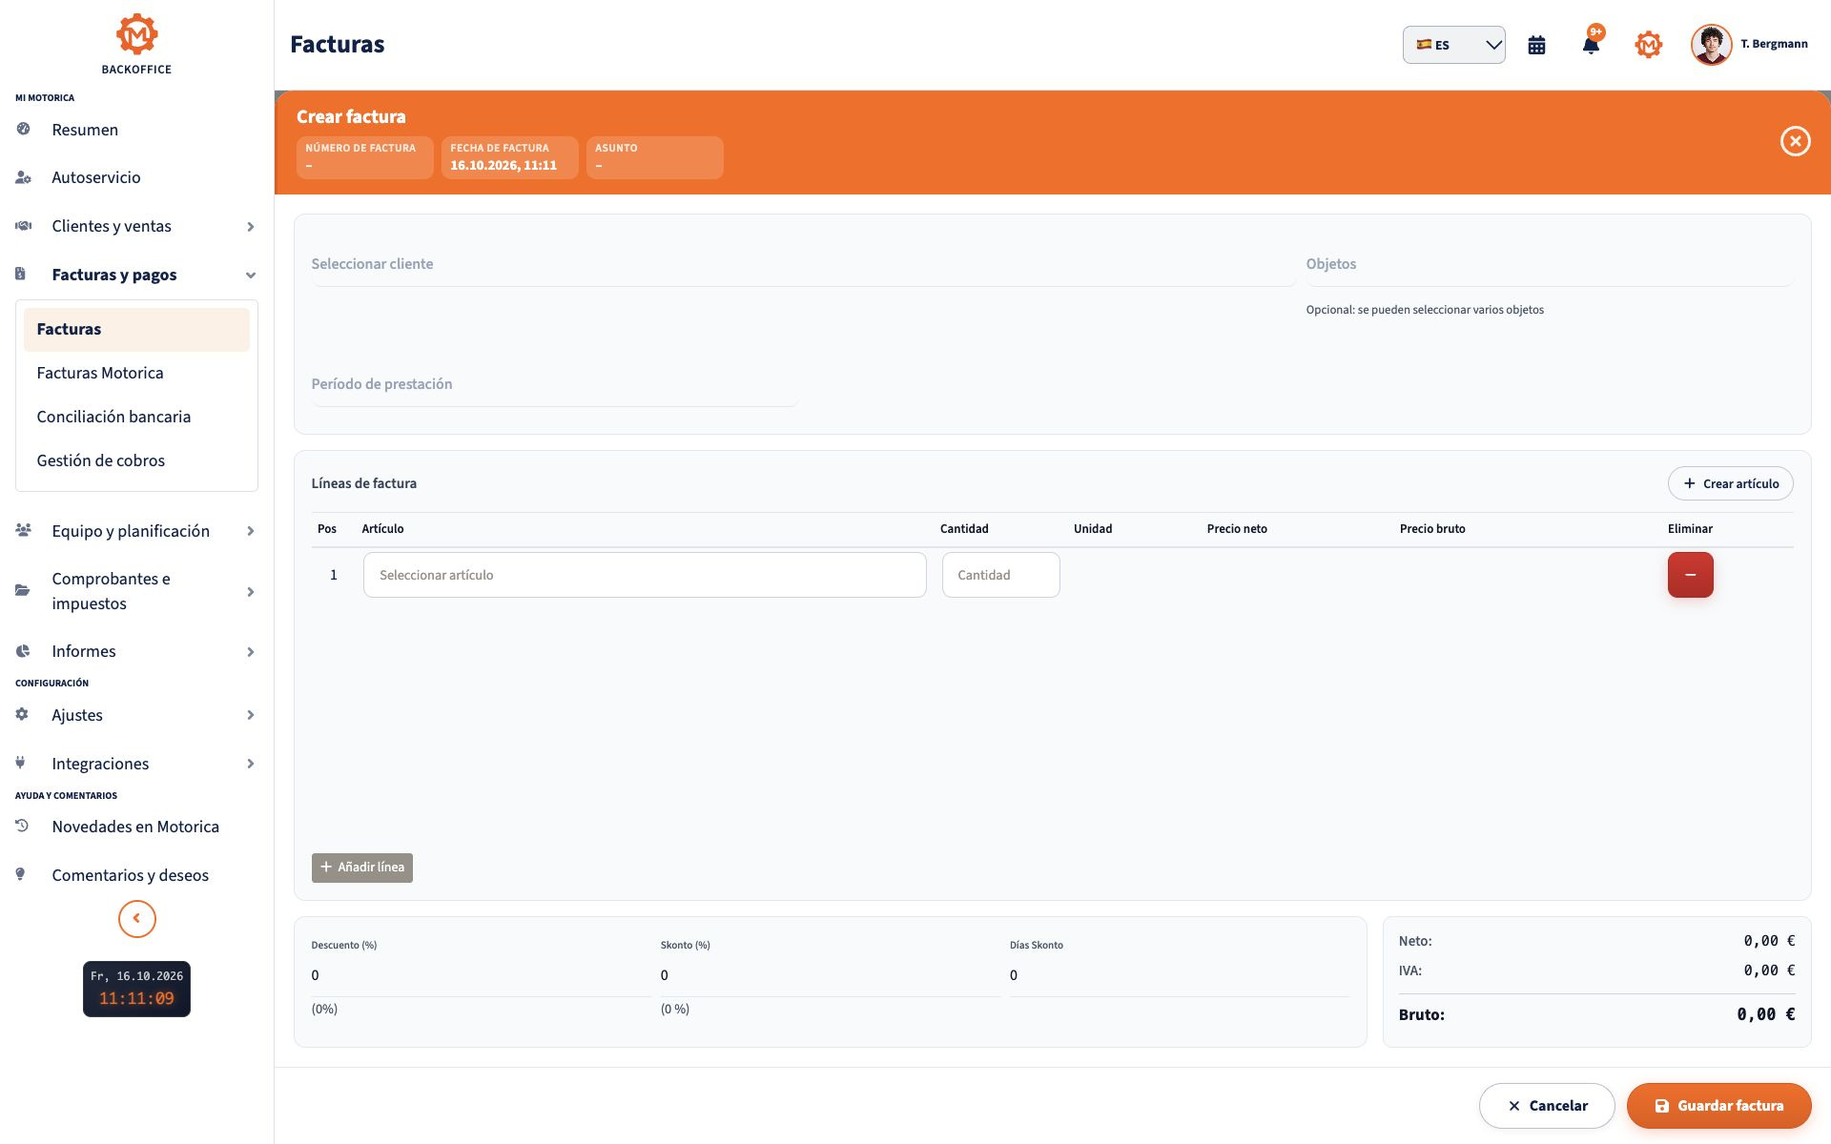This screenshot has height=1144, width=1831.
Task: Click the Número de factura header box
Action: coord(364,157)
